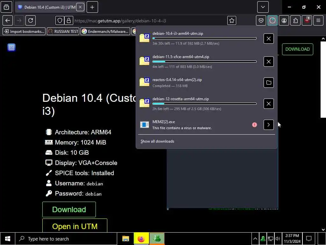Cancel the debian-11.5-xfce-arm64-utm4.zip download
The height and width of the screenshot is (245, 326).
[269, 62]
